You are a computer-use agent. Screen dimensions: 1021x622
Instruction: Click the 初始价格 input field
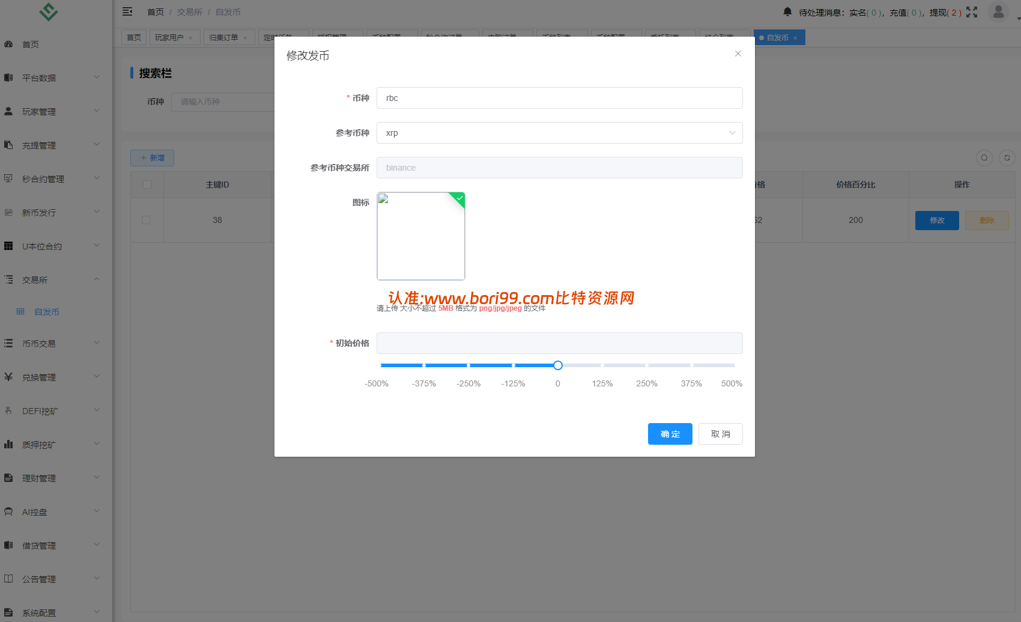point(559,343)
